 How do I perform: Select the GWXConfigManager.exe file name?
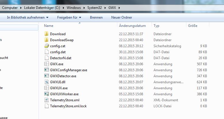point(68,70)
